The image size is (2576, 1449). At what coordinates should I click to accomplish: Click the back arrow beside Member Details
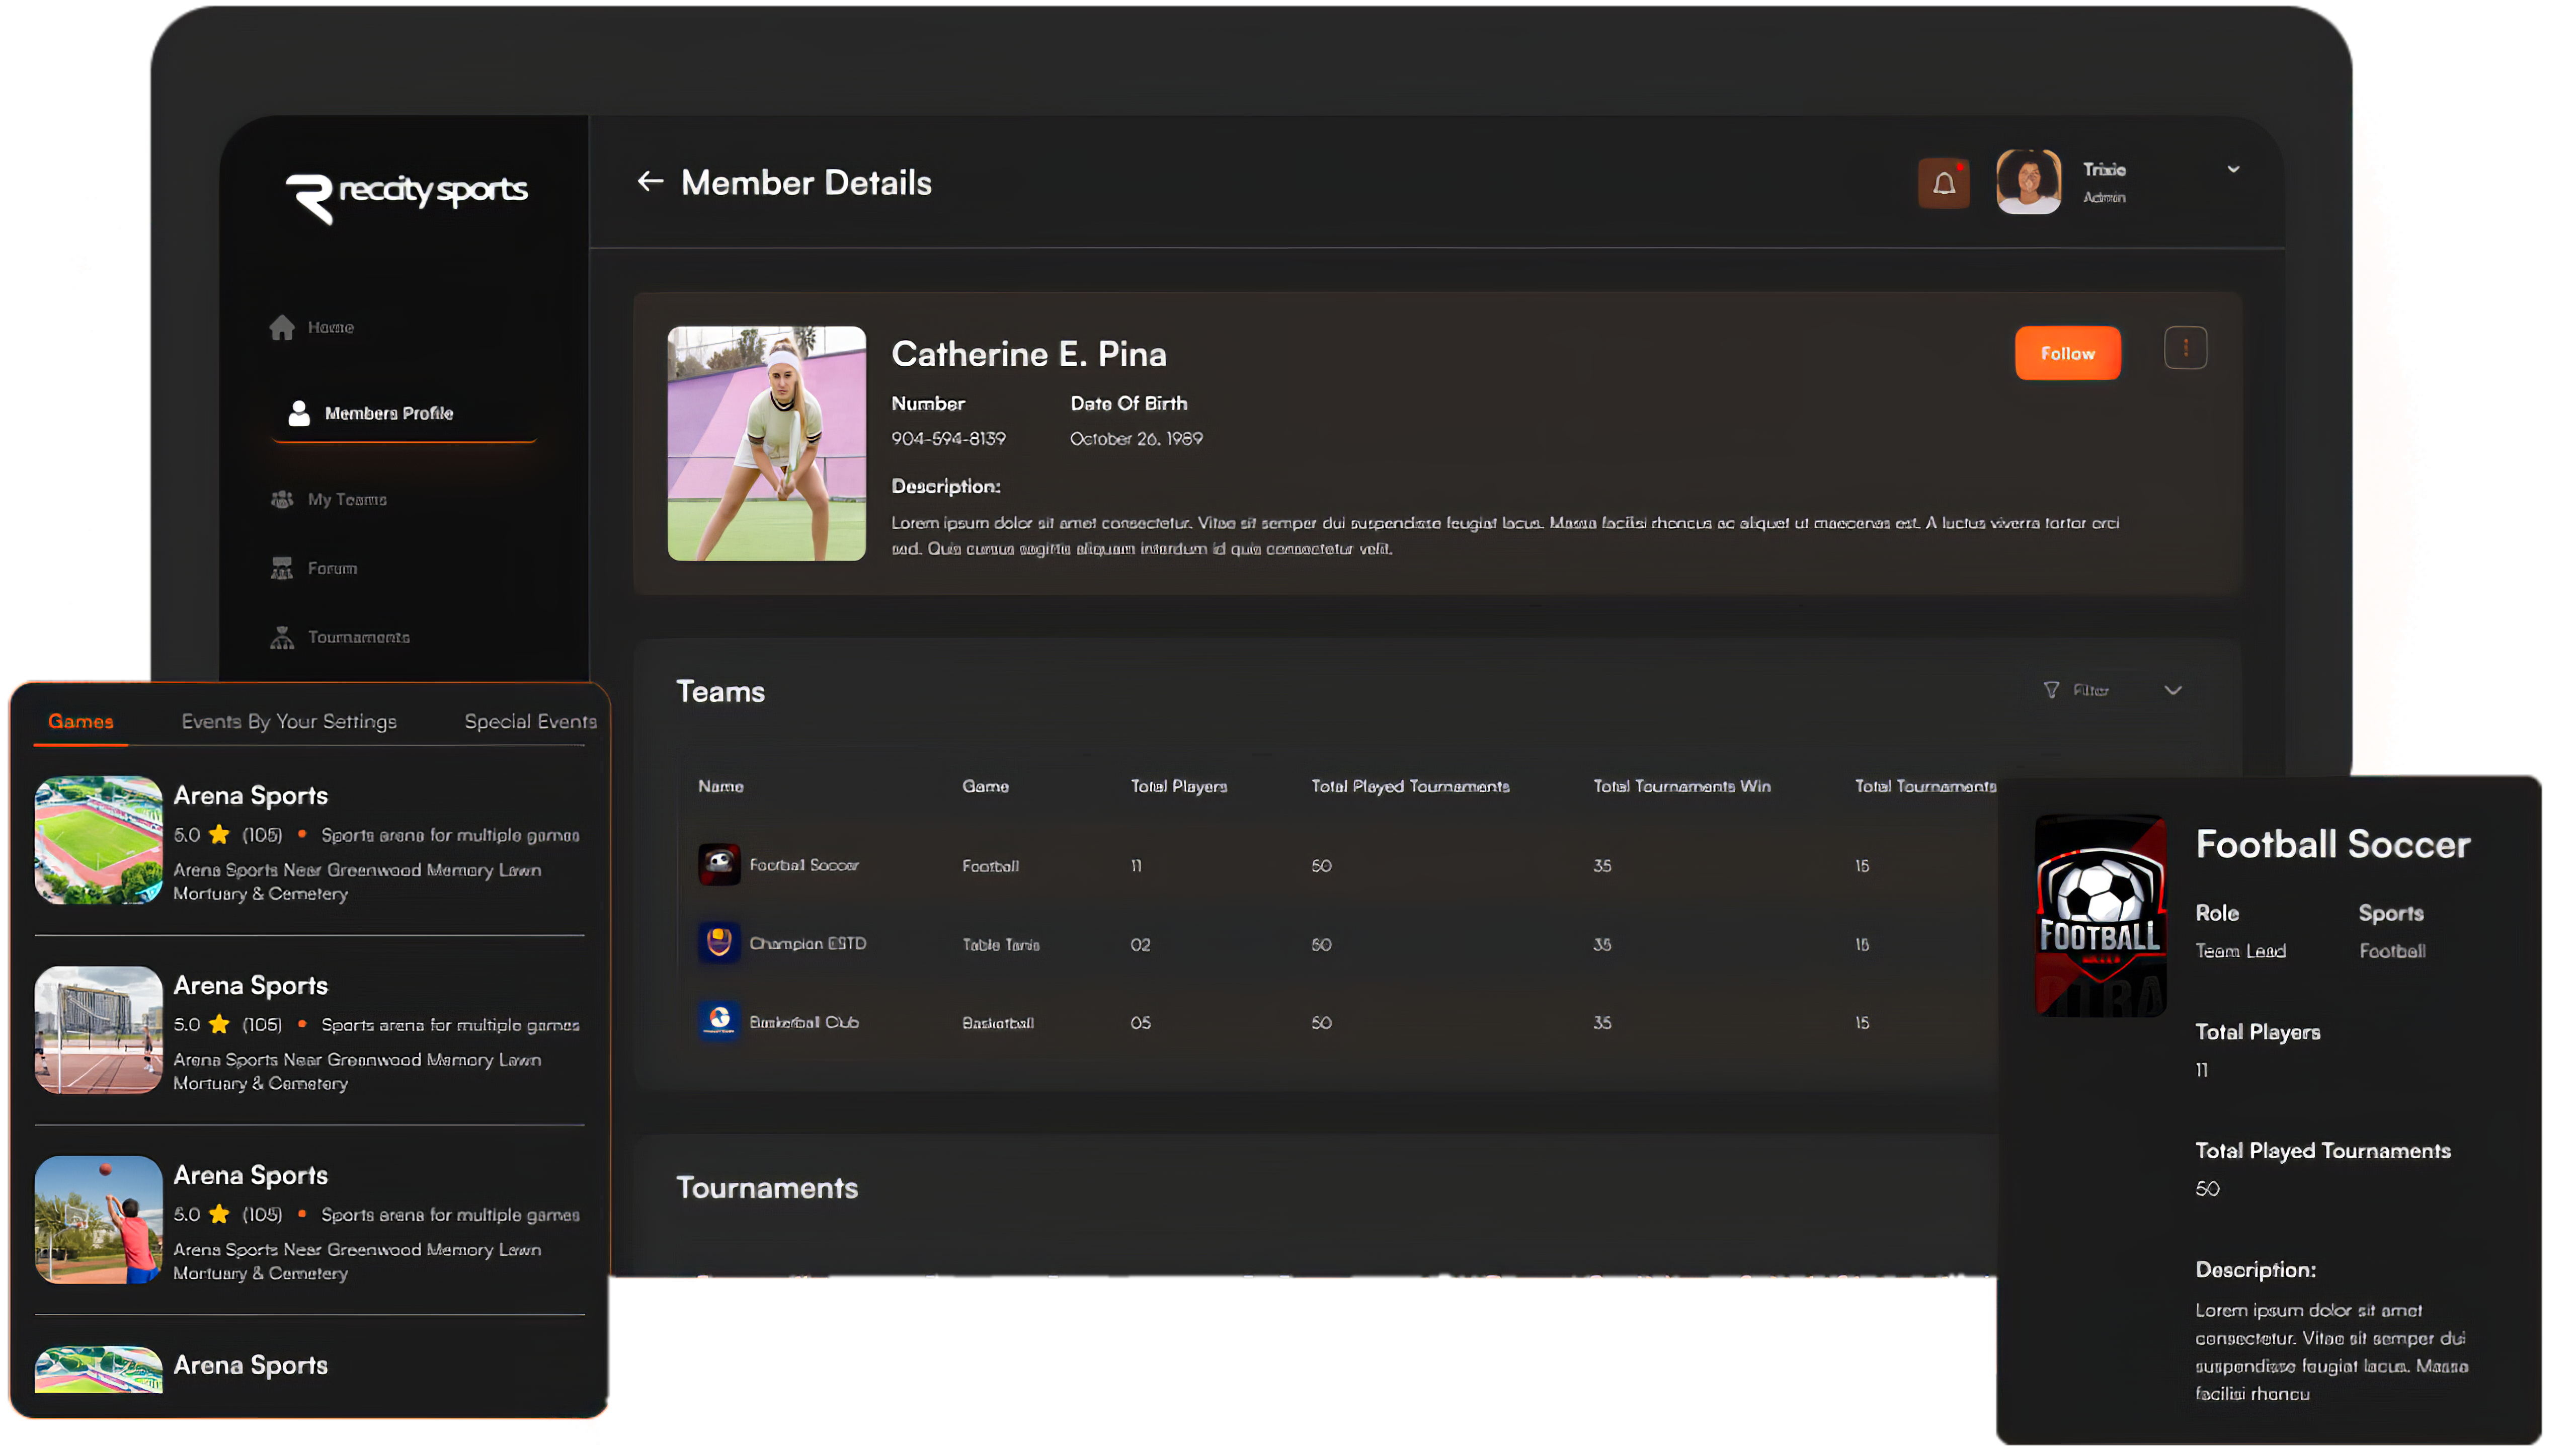pyautogui.click(x=650, y=181)
